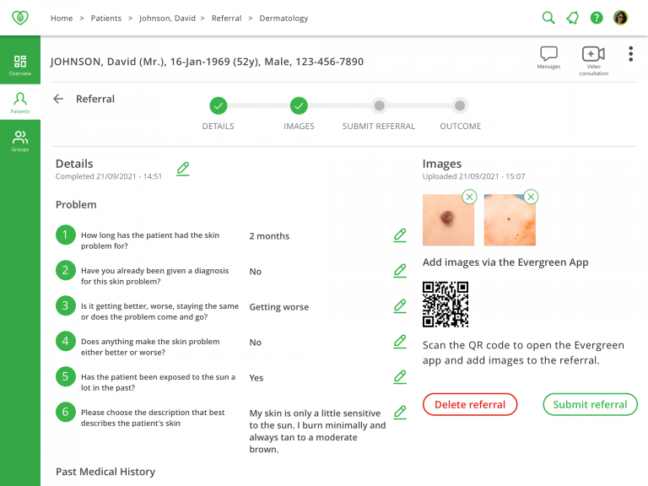648x486 pixels.
Task: Click the Delete referral button
Action: tap(470, 404)
